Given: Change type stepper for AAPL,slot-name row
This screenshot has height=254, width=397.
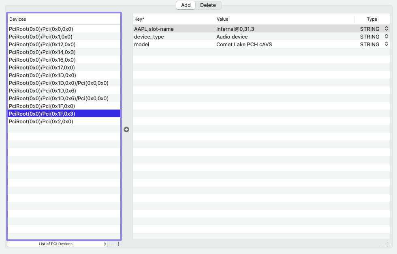Looking at the screenshot, I should point(386,29).
